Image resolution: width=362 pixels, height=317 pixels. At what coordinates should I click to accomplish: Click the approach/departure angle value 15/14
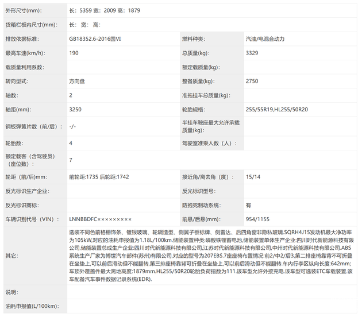[x=253, y=177]
